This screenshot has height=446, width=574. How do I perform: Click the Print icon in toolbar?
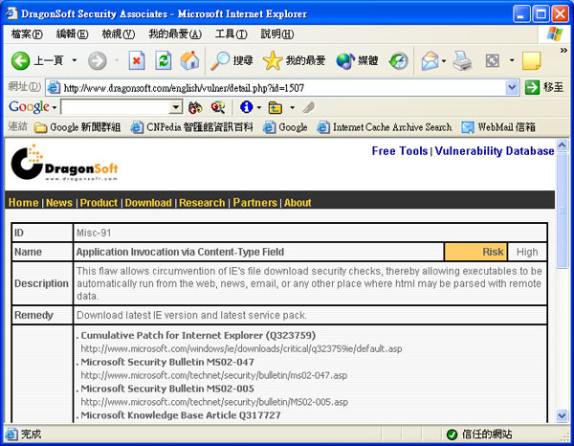click(x=463, y=60)
